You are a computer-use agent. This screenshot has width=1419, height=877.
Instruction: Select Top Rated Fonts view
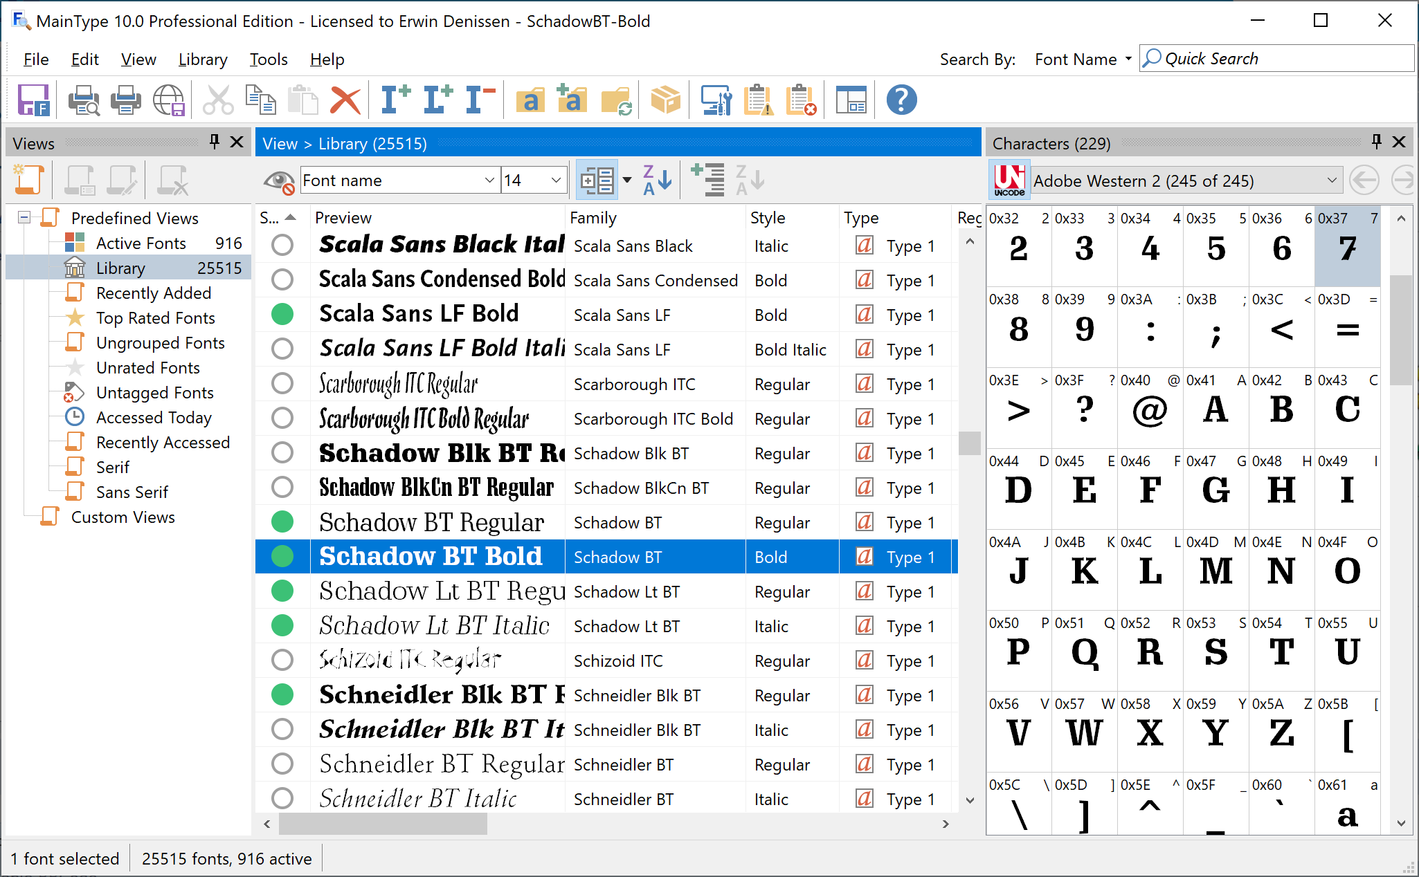tap(156, 317)
